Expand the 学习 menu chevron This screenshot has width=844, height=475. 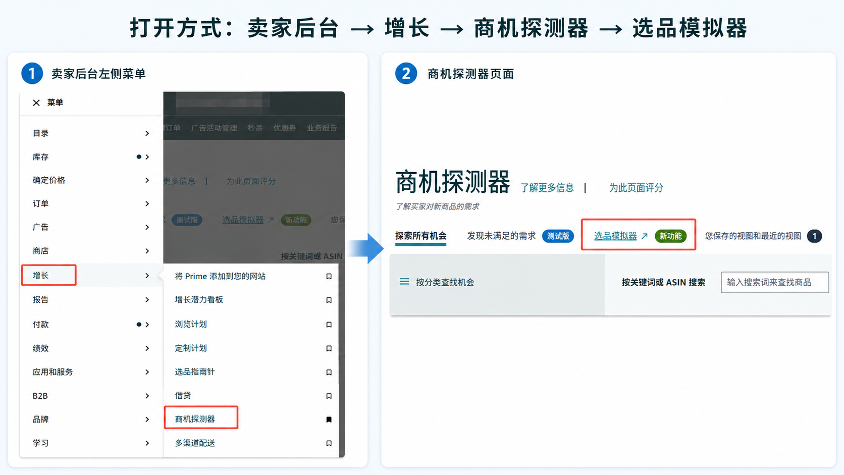[x=147, y=443]
